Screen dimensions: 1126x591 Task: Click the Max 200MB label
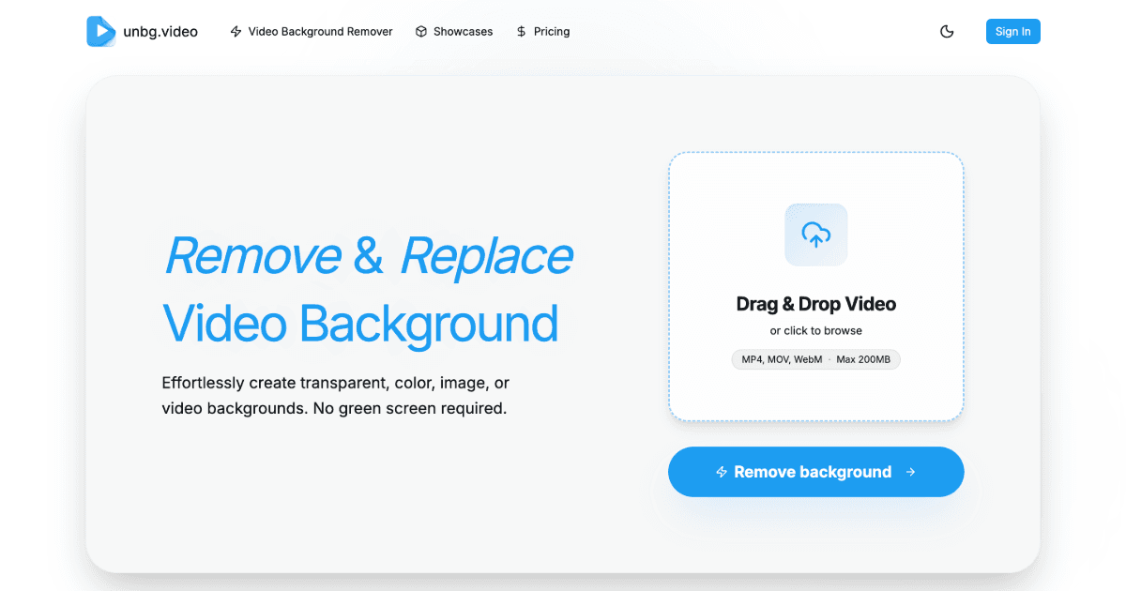863,359
